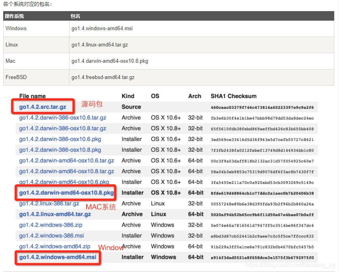Click the bold Linux OS cell
Screen dimensions: 339x272
tap(158, 214)
